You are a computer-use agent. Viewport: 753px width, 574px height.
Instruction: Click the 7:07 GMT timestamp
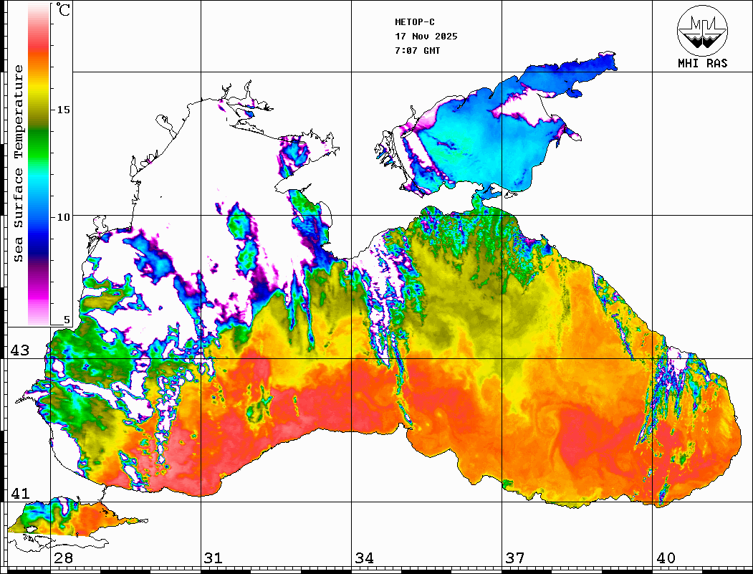coord(418,51)
